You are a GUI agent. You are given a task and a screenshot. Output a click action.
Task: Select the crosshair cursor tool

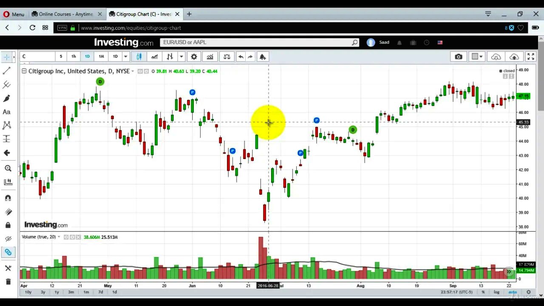click(7, 57)
